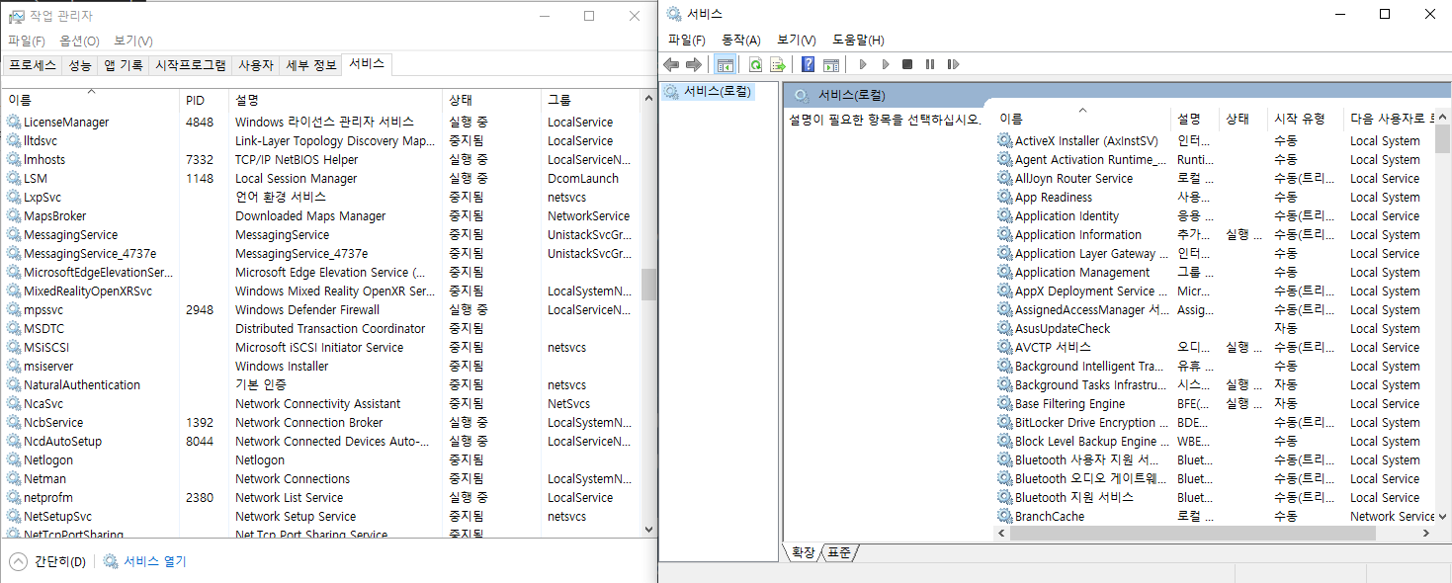This screenshot has height=583, width=1452.
Task: Open 보기(V) menu in Services window
Action: 796,40
